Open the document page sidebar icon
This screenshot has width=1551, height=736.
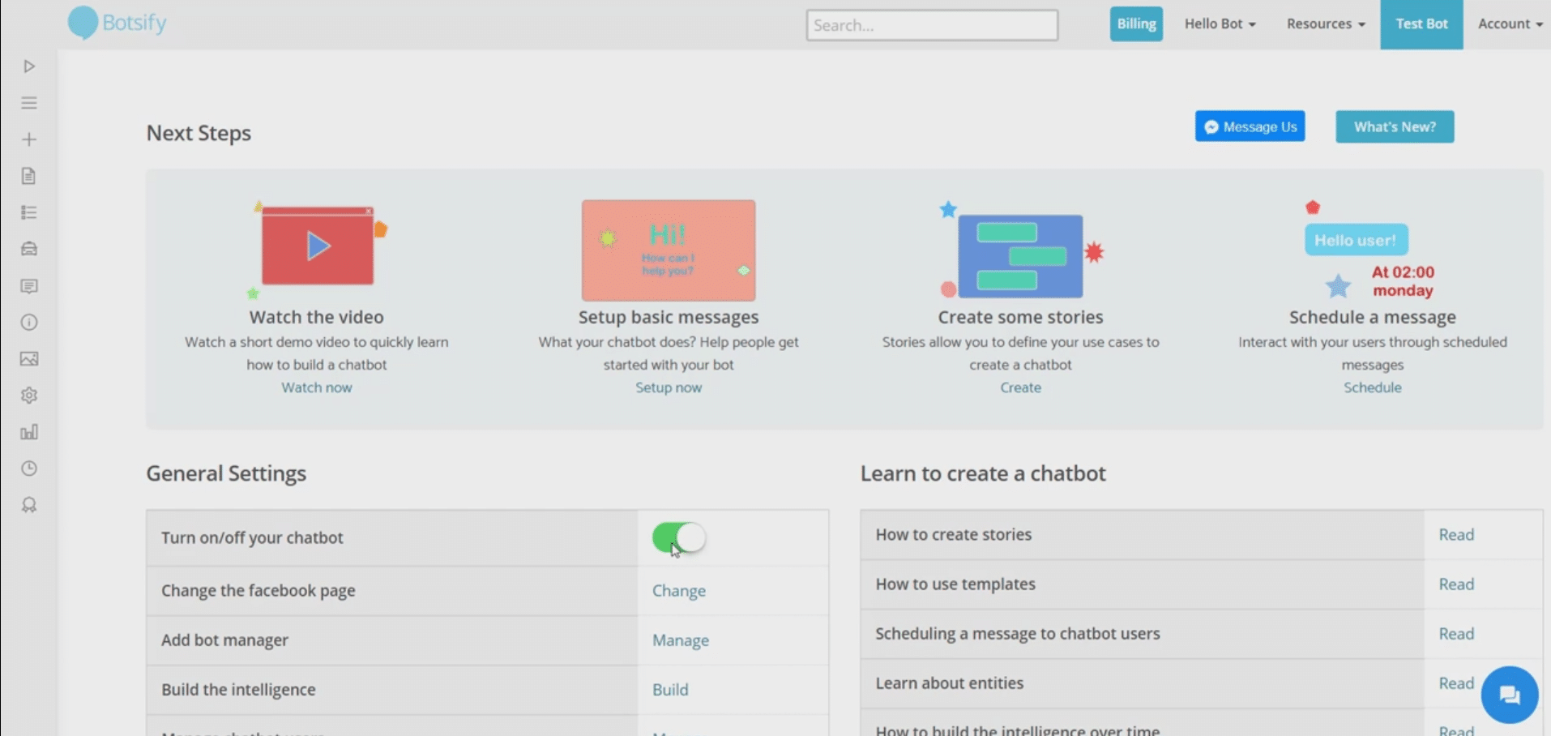click(29, 176)
